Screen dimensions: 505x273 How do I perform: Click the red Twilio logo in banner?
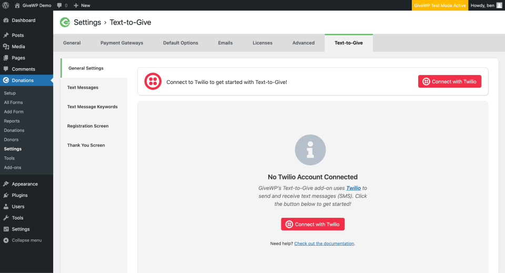153,81
